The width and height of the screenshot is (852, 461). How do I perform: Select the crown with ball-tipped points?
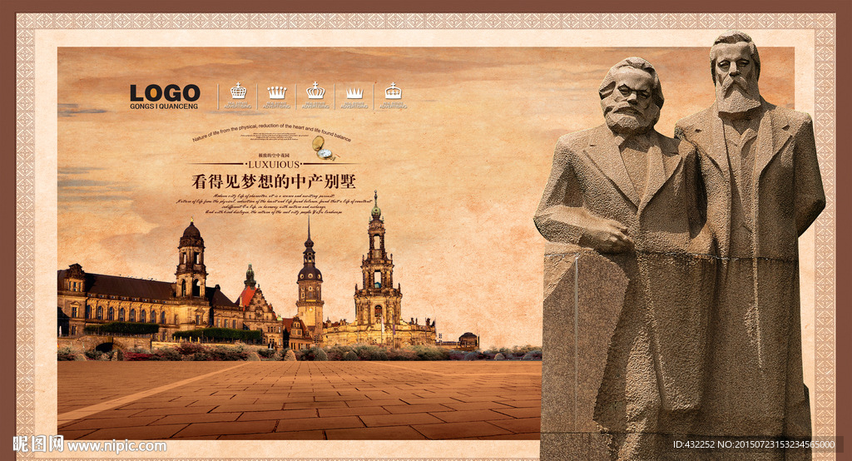click(276, 92)
